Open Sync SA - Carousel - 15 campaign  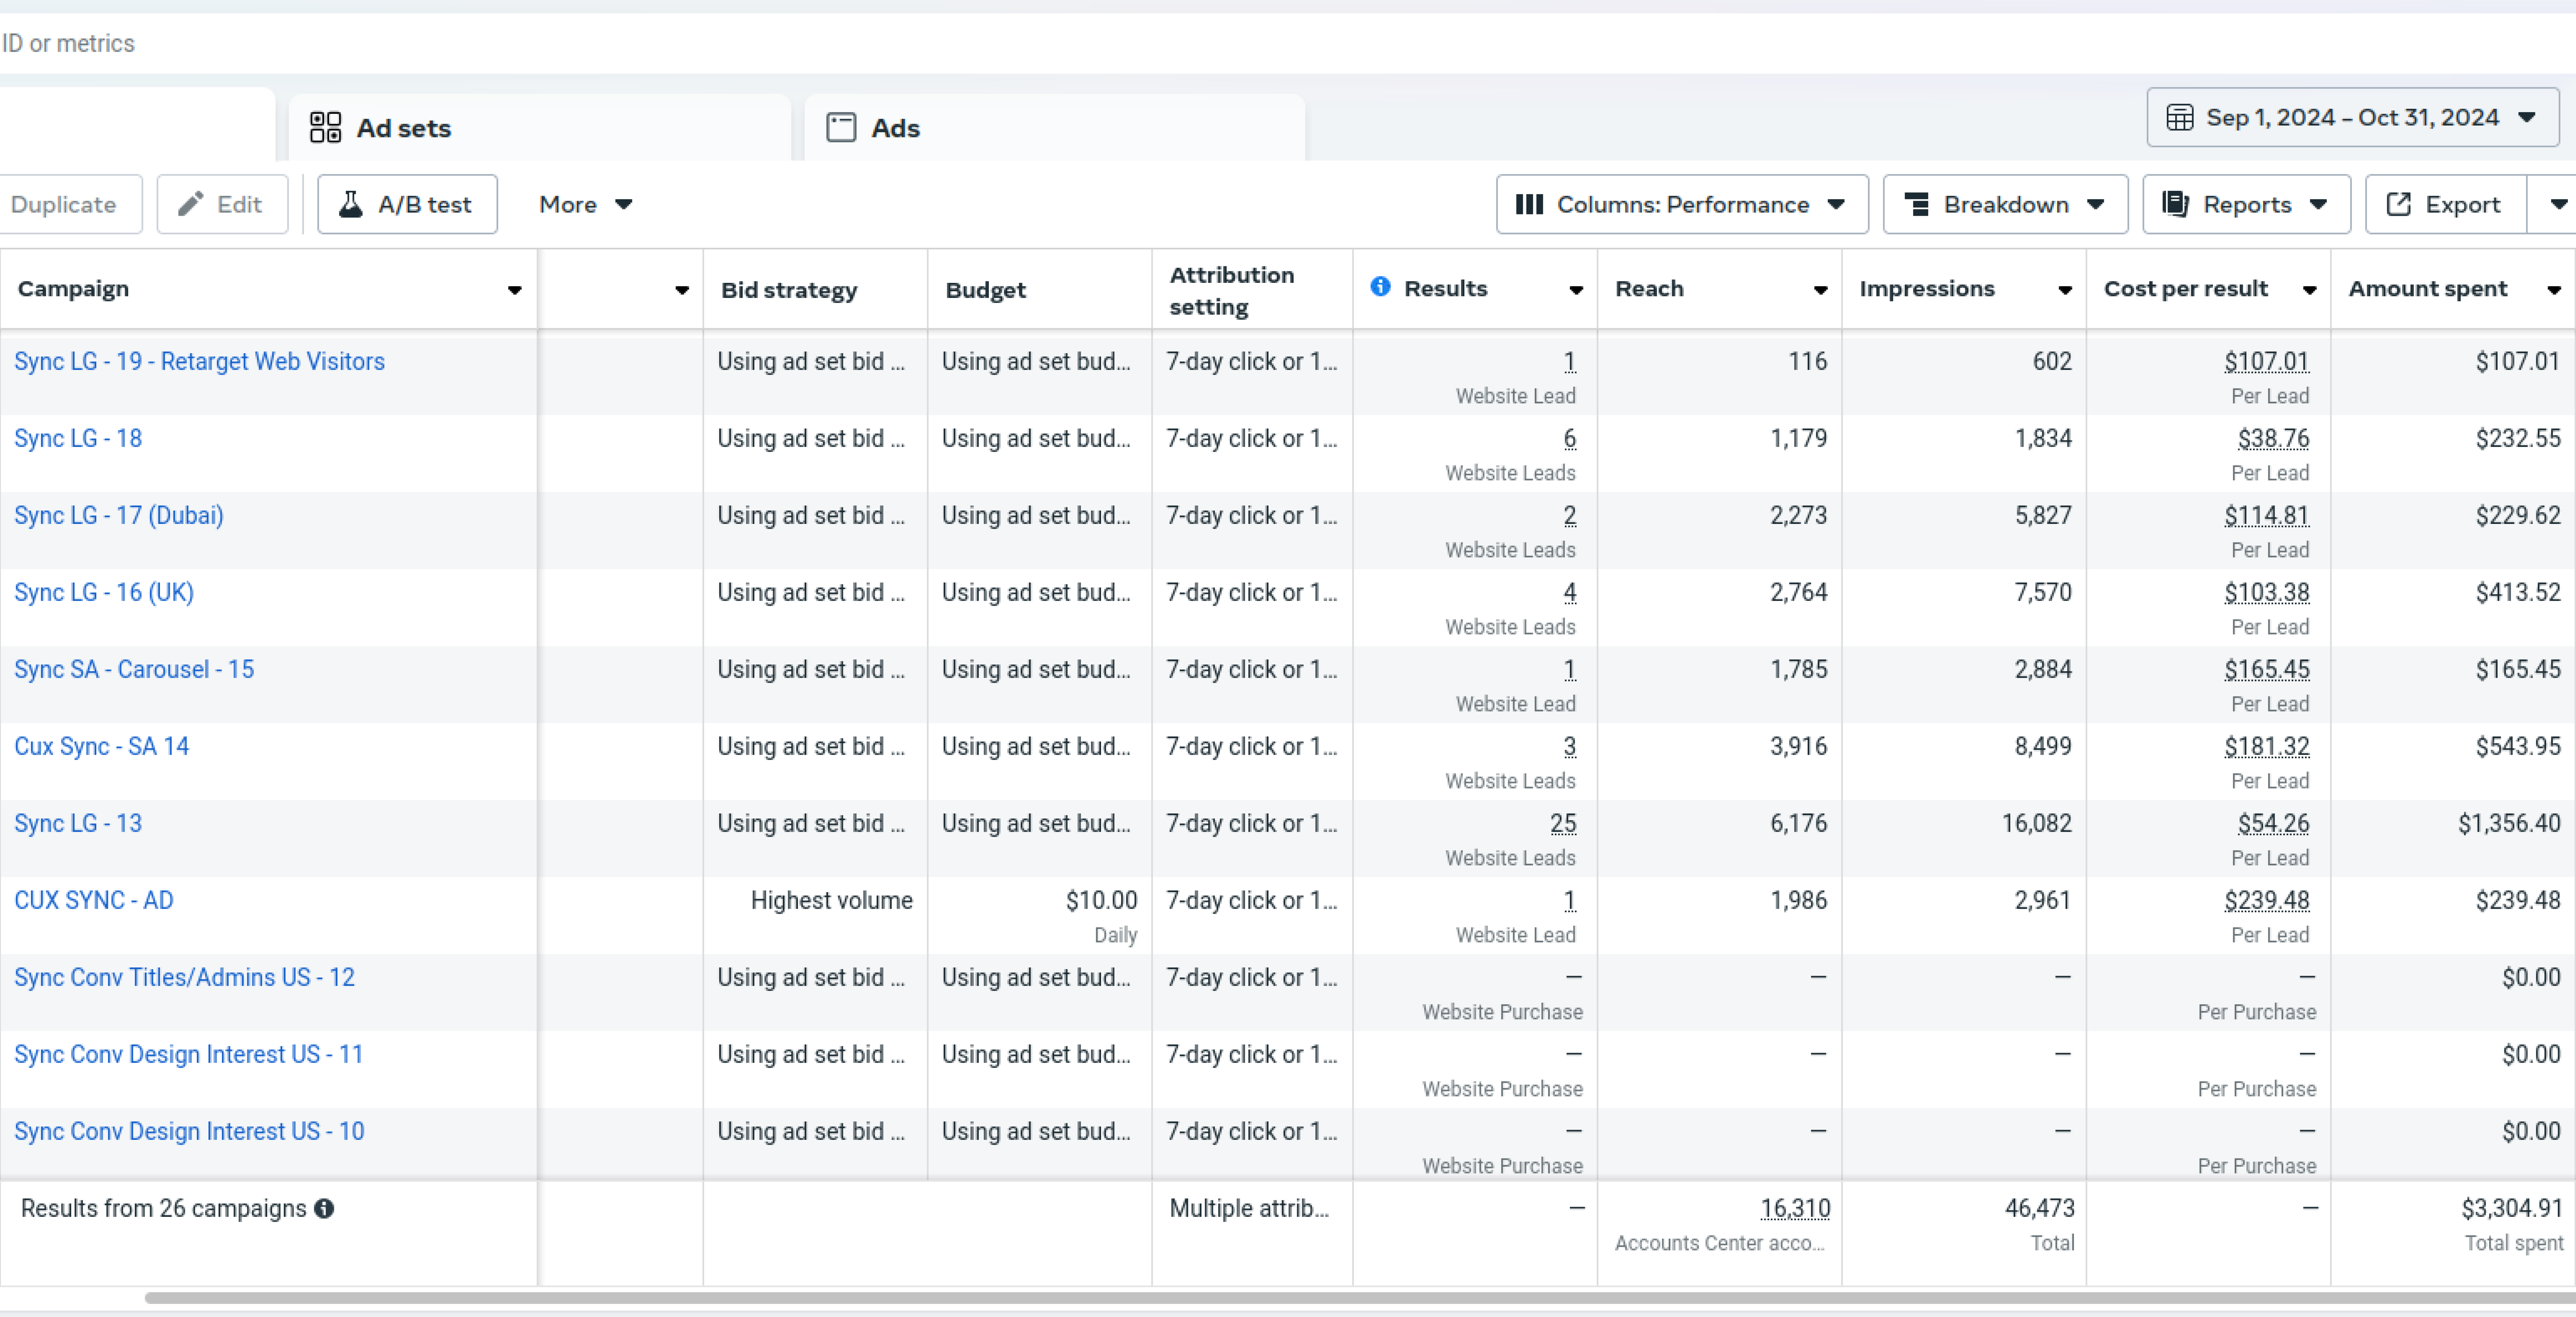point(134,669)
